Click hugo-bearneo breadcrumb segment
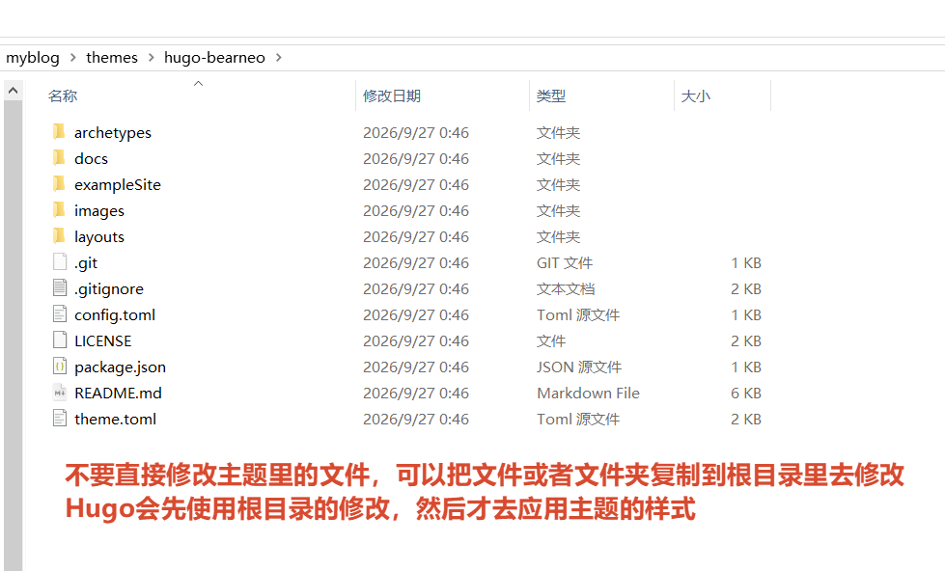This screenshot has height=571, width=945. tap(214, 57)
